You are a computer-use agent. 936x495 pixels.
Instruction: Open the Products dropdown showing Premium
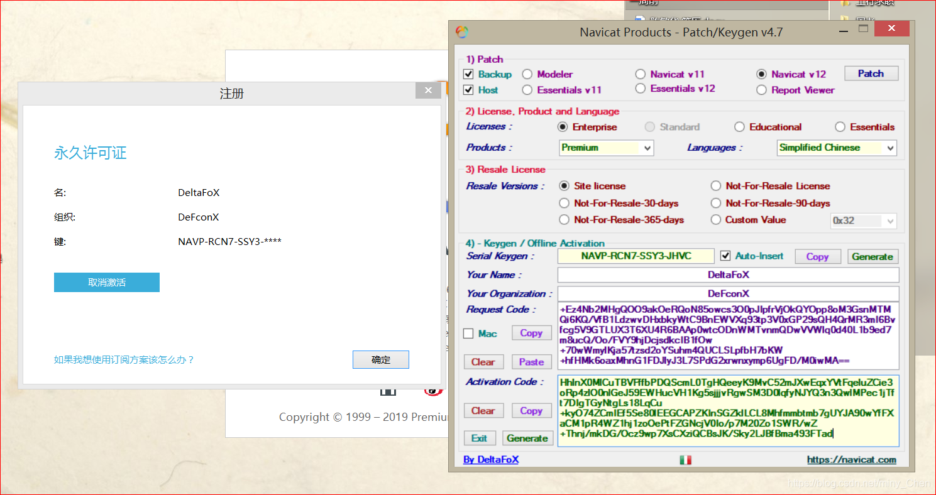[606, 148]
